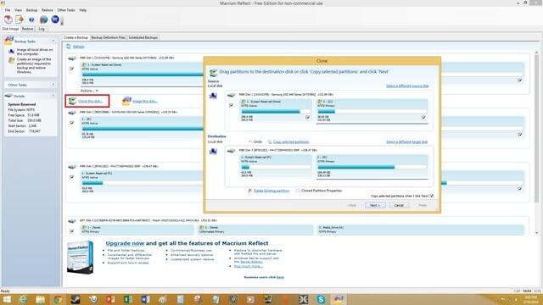Click Select a different source disk link
The width and height of the screenshot is (543, 305).
pos(407,86)
